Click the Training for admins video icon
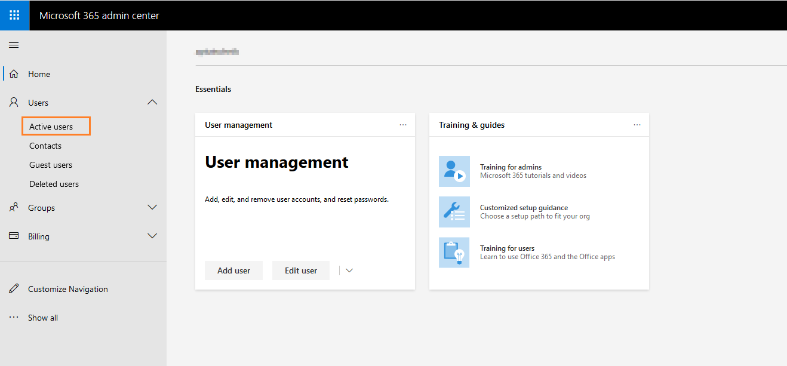The height and width of the screenshot is (366, 787). (454, 171)
